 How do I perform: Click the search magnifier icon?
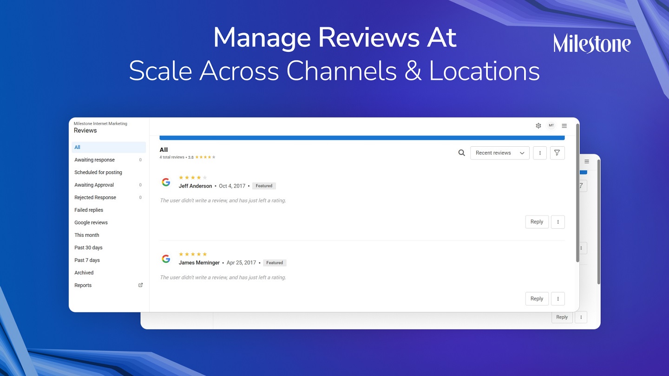point(461,153)
